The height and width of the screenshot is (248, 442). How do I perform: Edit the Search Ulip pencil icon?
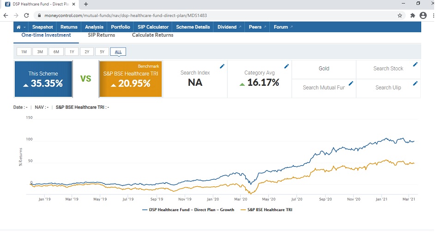click(x=415, y=83)
